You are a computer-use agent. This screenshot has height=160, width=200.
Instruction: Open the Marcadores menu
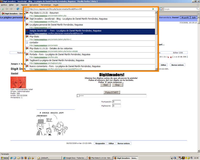click(x=34, y=5)
